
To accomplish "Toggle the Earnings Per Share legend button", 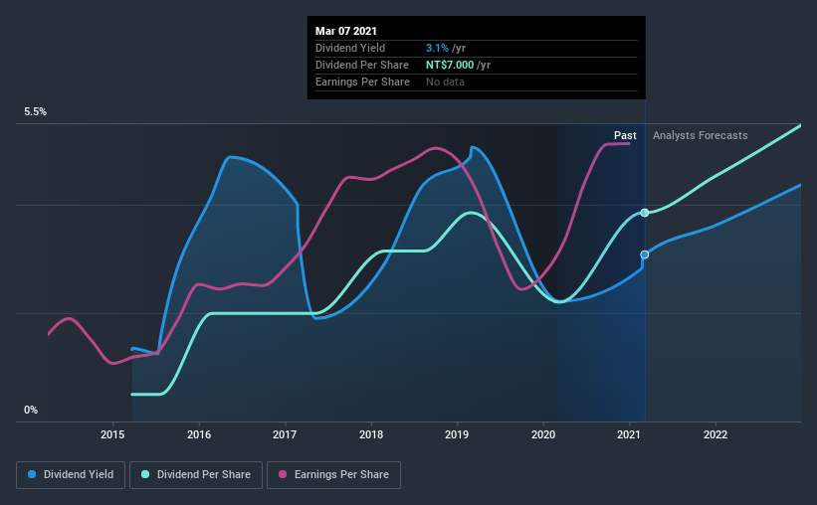I will tap(333, 475).
